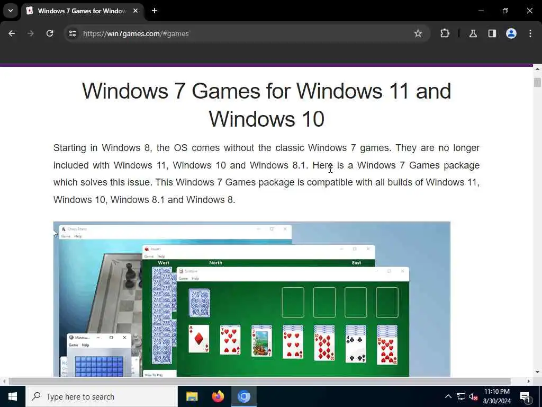Open a new browser tab
Screen dimensions: 542x407
click(x=155, y=11)
